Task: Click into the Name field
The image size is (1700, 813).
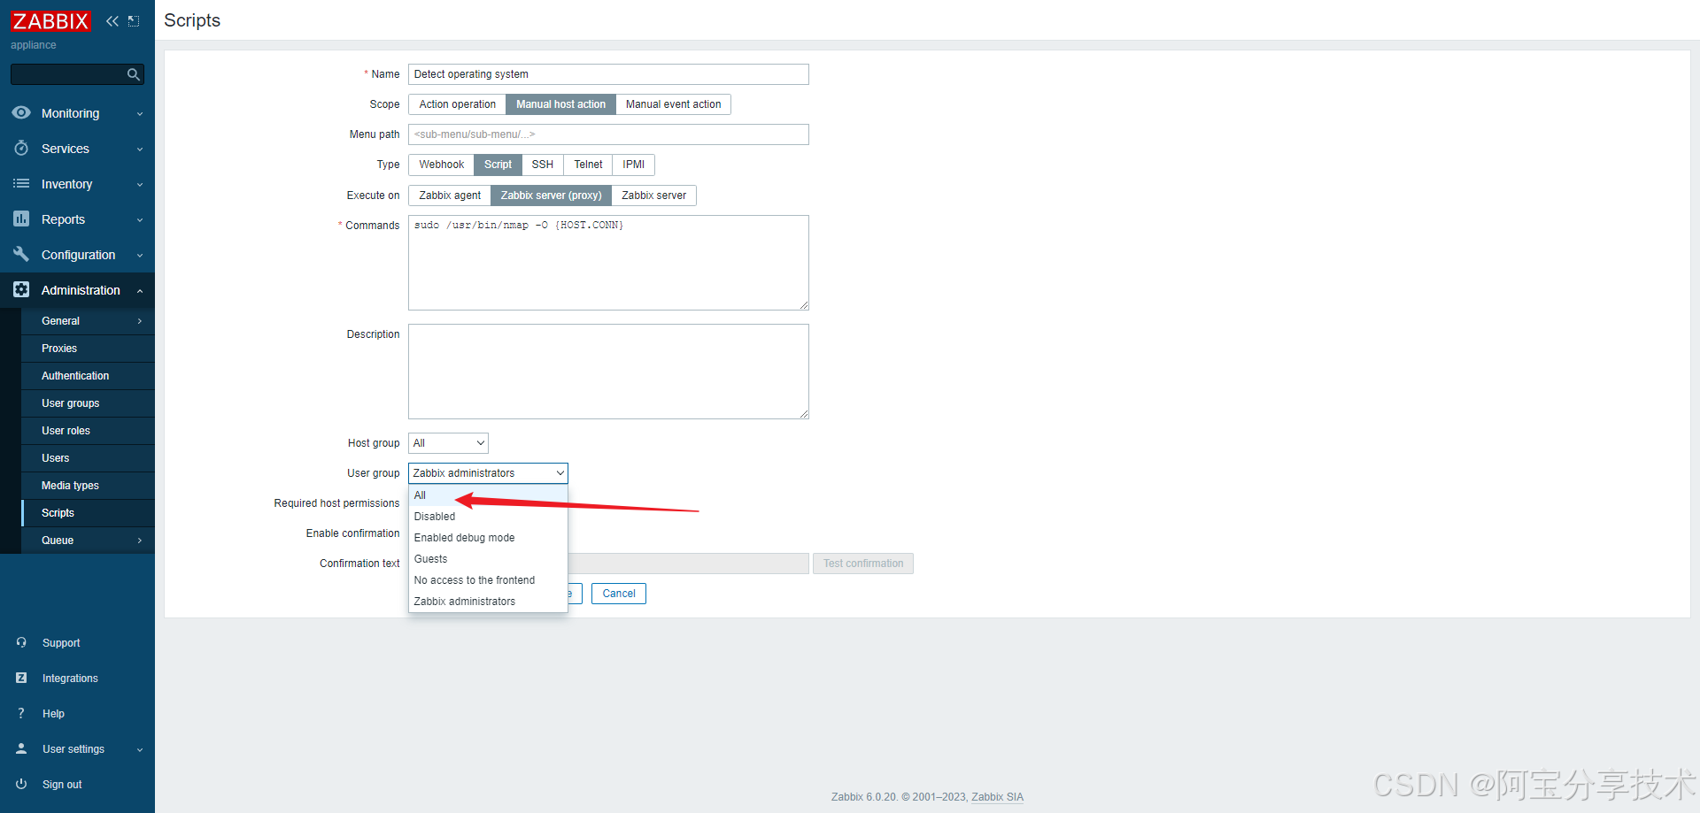Action: 608,74
